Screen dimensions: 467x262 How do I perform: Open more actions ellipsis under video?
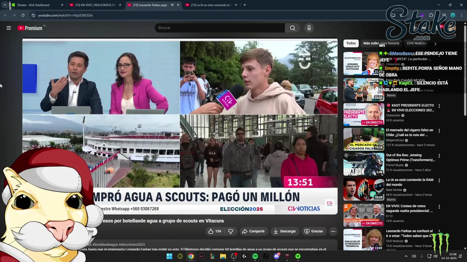pos(333,231)
